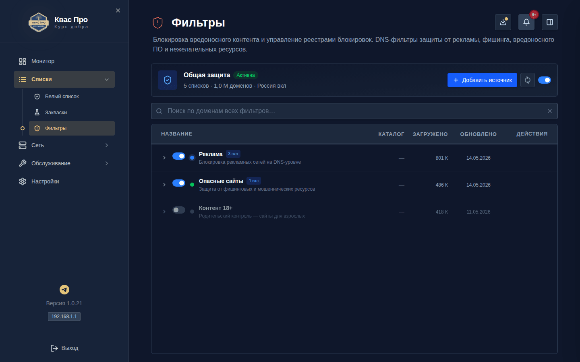
Task: Click the green status dot for Опасные сайты
Action: coord(192,185)
